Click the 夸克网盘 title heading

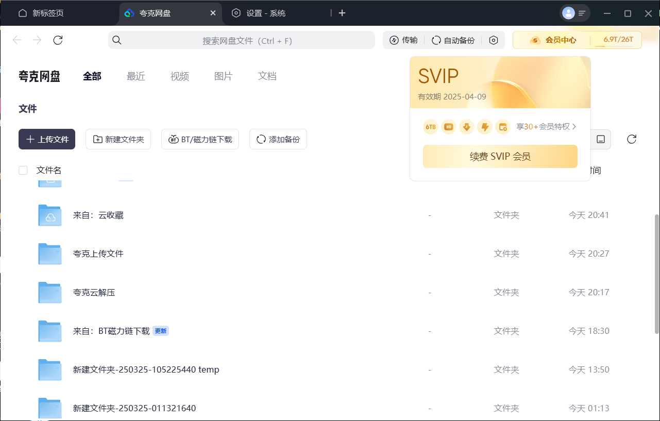[x=39, y=76]
